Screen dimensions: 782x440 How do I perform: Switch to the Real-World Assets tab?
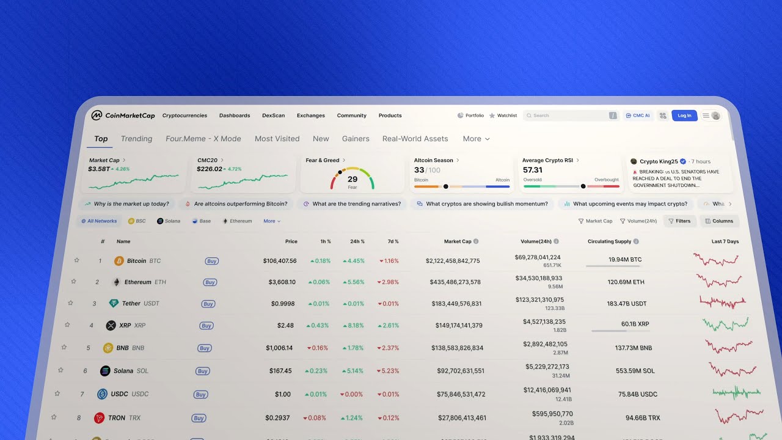tap(415, 139)
